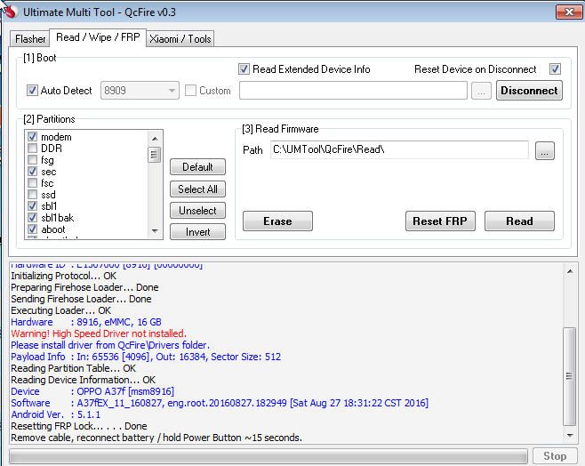Toggle Reset Device on Disconnect checkbox

pos(555,69)
